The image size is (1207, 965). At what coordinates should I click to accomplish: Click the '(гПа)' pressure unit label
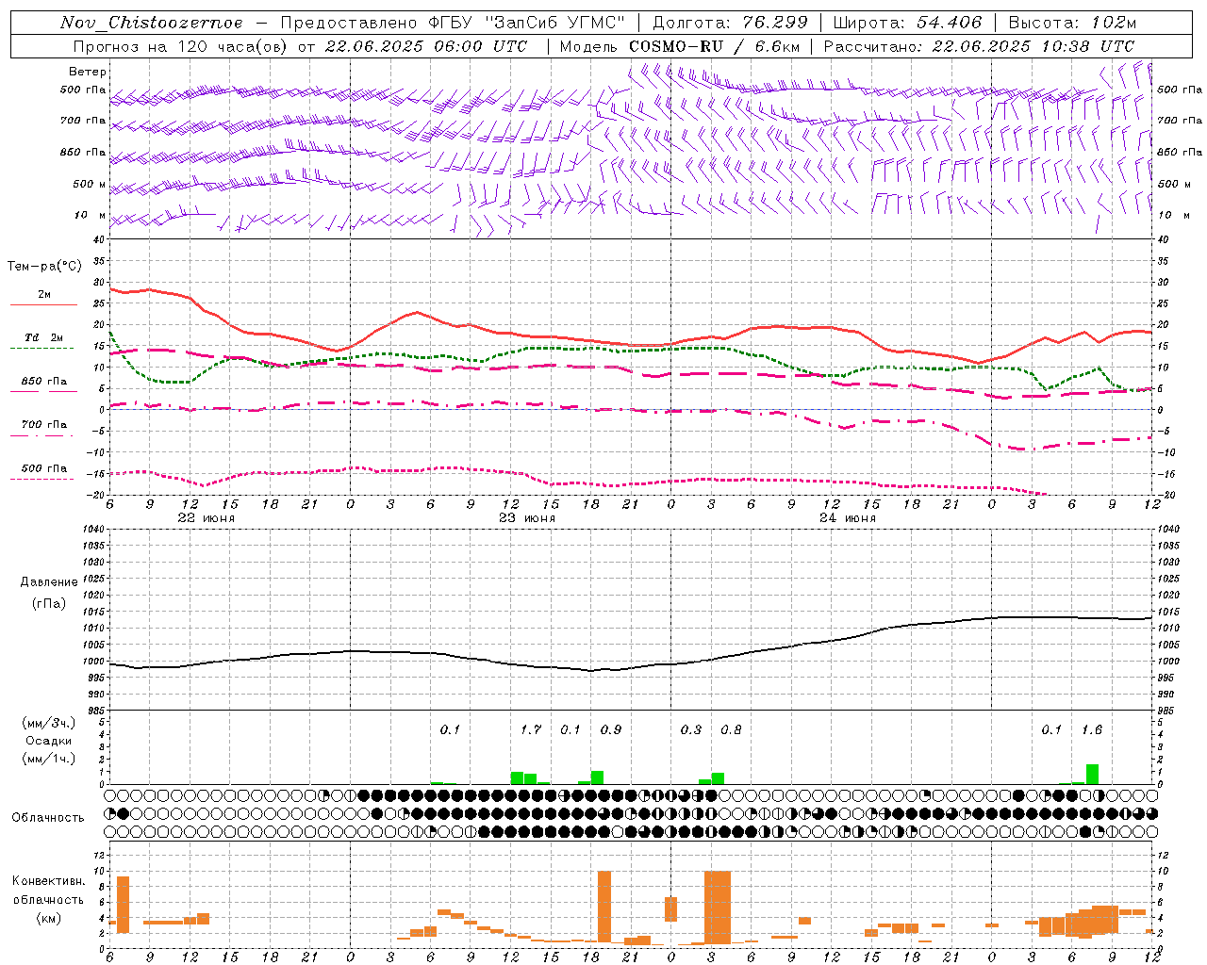point(48,603)
